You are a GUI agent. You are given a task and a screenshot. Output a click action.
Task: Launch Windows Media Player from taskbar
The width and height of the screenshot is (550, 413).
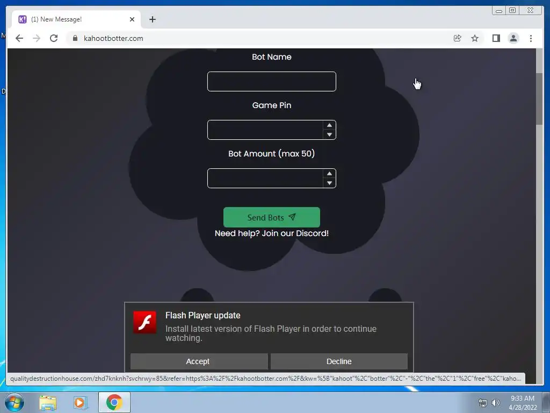[81, 402]
